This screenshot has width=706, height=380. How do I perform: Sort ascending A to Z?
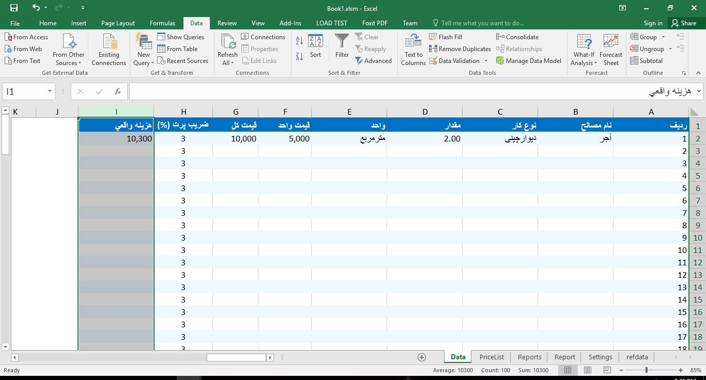coord(299,41)
